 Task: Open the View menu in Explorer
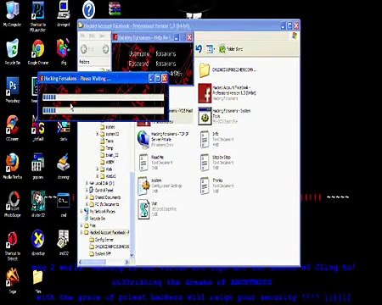pyautogui.click(x=102, y=36)
